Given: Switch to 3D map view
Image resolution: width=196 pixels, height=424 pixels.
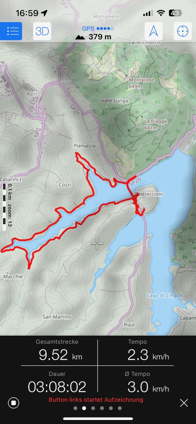Looking at the screenshot, I should (42, 31).
